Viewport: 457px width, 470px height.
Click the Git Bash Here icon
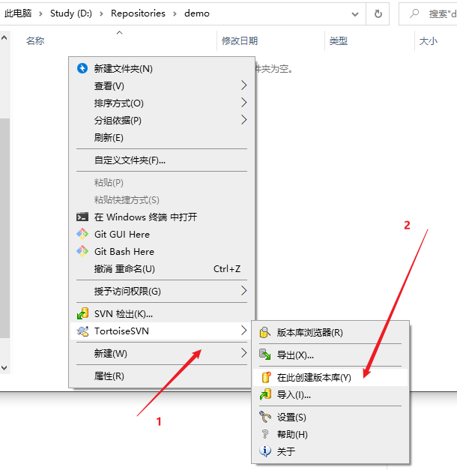(82, 251)
